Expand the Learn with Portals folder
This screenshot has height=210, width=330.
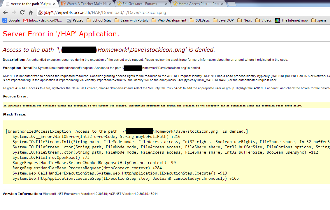click(131, 20)
